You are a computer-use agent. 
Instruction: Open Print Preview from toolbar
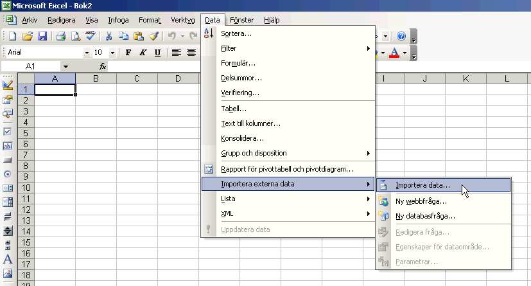[x=75, y=36]
